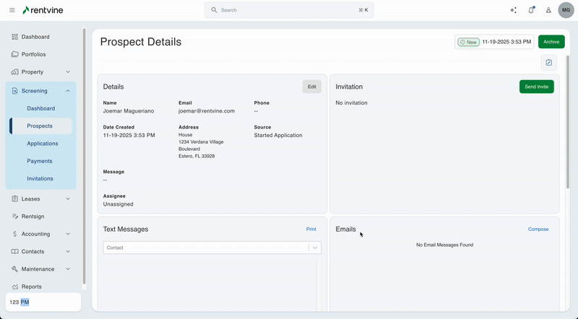Open Reports from the sidebar
Viewport: 578px width, 319px height.
click(31, 287)
